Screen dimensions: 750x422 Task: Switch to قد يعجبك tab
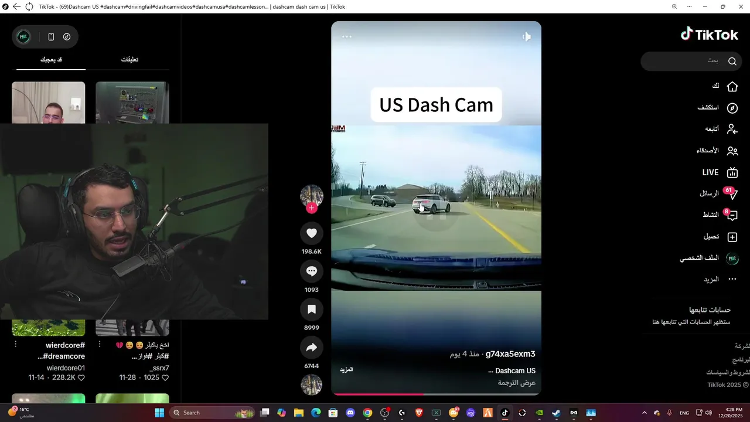(x=51, y=60)
